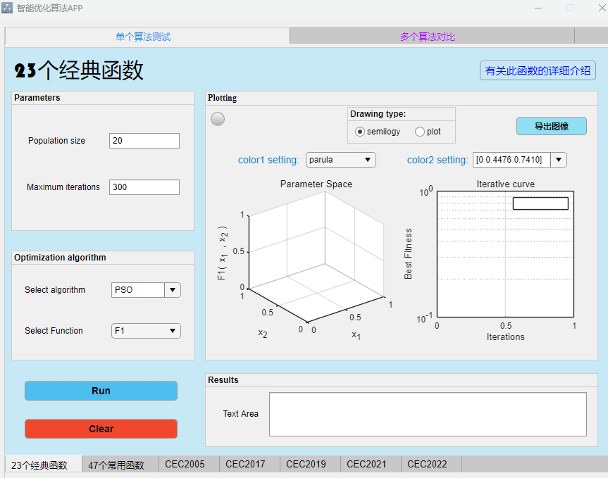Open the Select Function F1 dropdown

pos(146,331)
